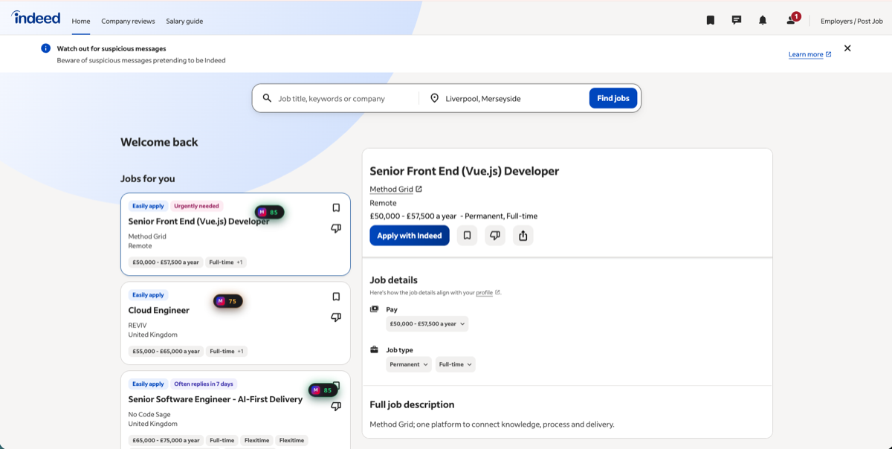Open Employers / Post Job
This screenshot has height=449, width=892.
coord(852,21)
